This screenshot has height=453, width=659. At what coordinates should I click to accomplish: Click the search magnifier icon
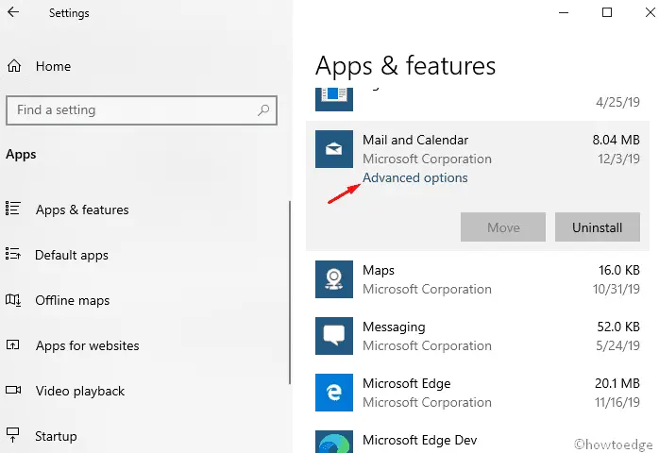pyautogui.click(x=263, y=110)
